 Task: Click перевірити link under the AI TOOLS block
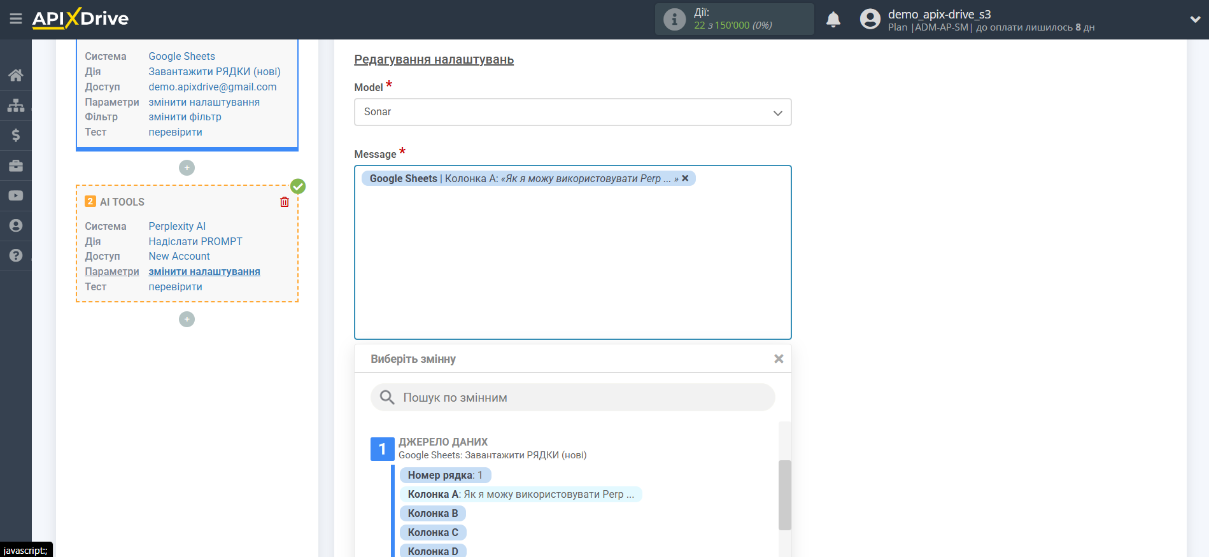[175, 286]
